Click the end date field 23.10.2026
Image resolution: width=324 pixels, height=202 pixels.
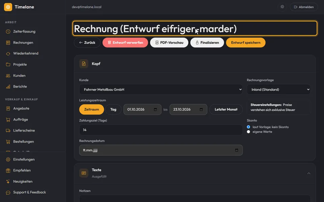click(x=188, y=109)
